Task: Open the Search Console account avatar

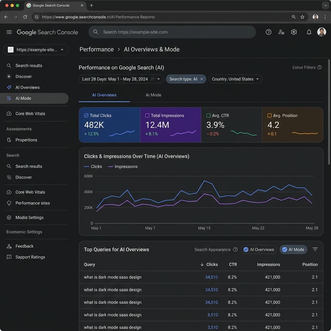Action: click(322, 32)
